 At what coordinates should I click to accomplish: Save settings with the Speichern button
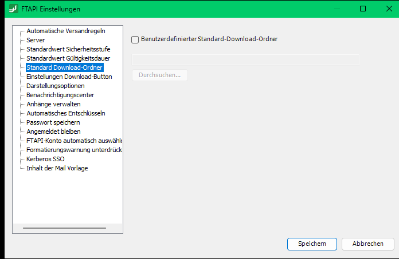312,244
